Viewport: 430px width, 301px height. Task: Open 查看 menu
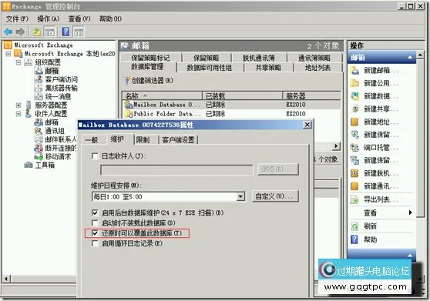tap(79, 18)
